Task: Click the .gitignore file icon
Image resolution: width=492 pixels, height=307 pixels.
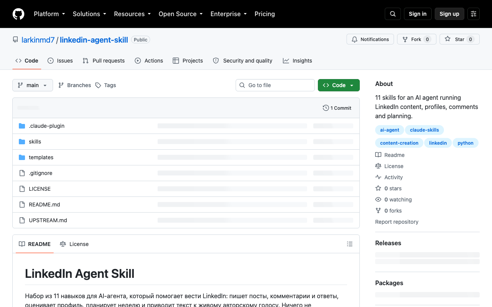Action: pos(22,173)
